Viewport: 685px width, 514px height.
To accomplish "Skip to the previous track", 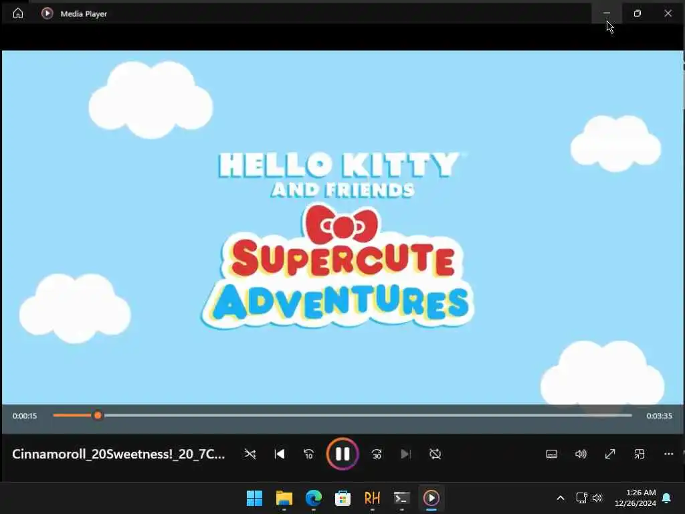I will pyautogui.click(x=280, y=454).
